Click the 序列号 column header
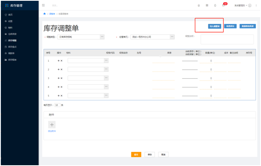This screenshot has height=166, width=261. pyautogui.click(x=249, y=53)
